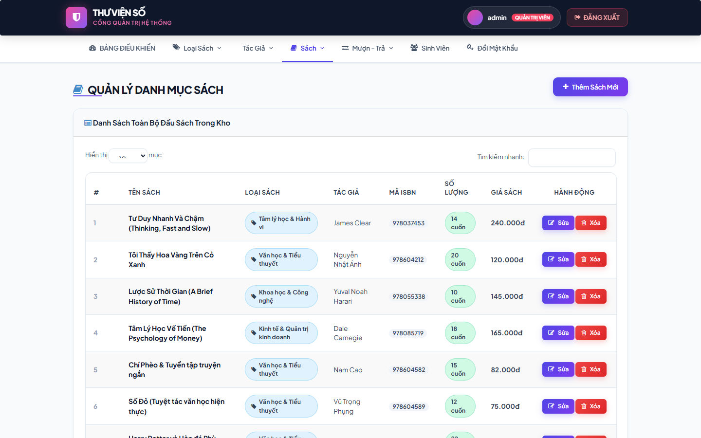Expand the Tác Giả menu
The width and height of the screenshot is (701, 438).
pos(258,48)
